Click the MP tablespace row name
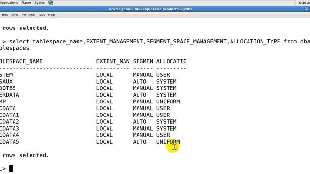This screenshot has width=310, height=174. [3, 101]
